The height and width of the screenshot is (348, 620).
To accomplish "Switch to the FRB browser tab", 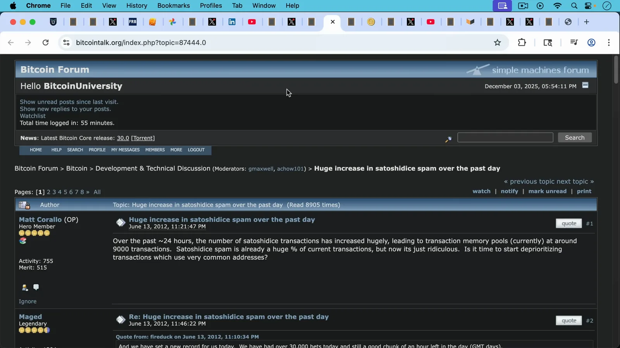I will [x=133, y=22].
